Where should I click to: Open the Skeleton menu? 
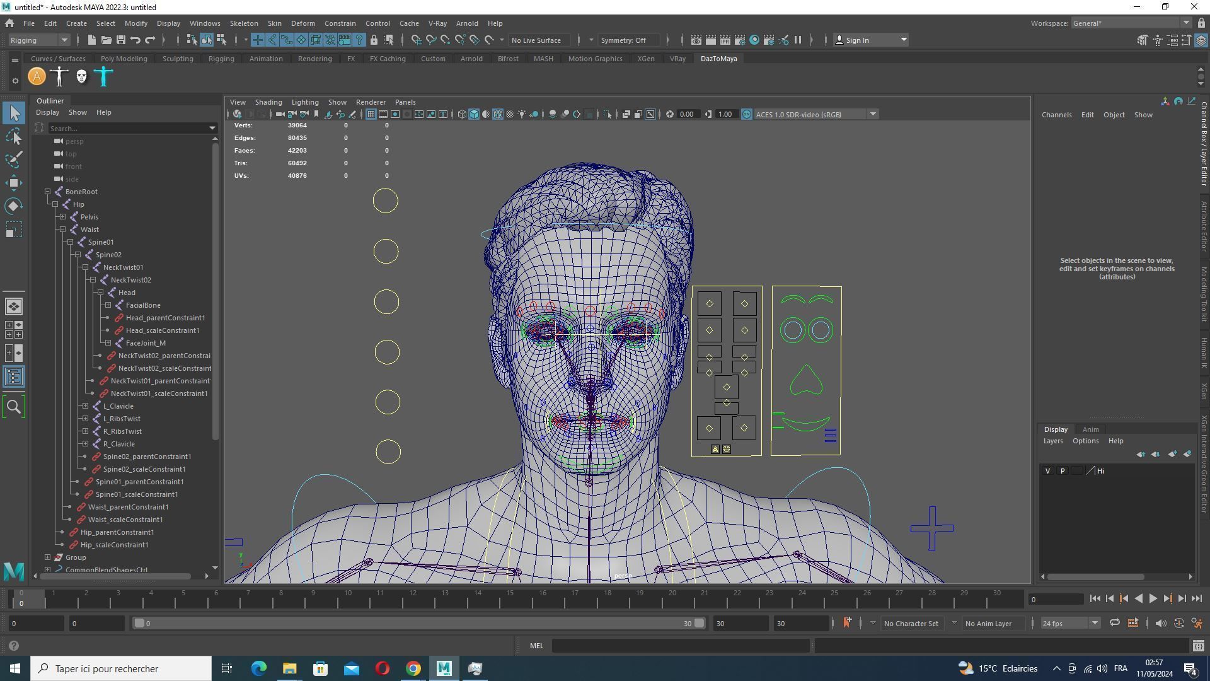click(x=243, y=23)
